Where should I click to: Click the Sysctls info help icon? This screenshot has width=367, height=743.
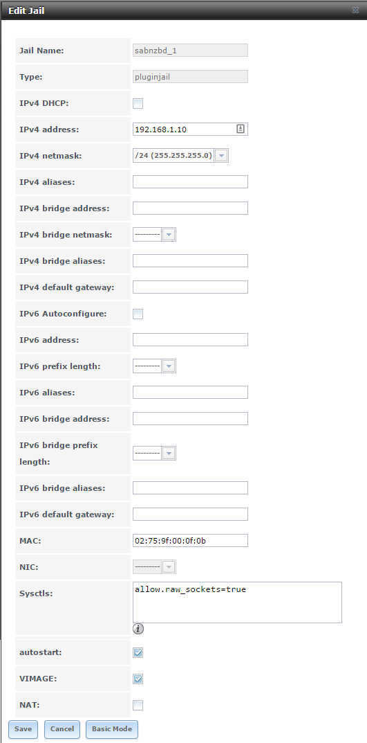[138, 629]
